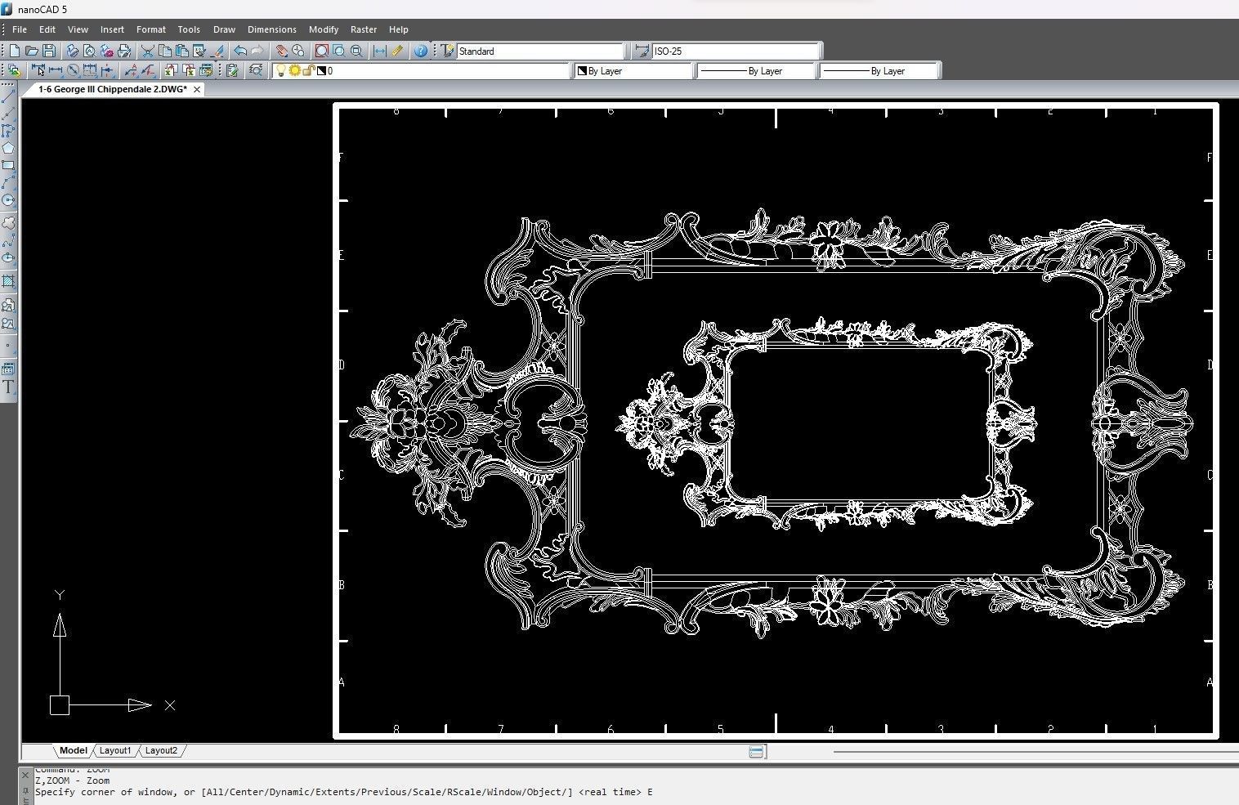Undo the last action
The width and height of the screenshot is (1239, 805).
[239, 51]
